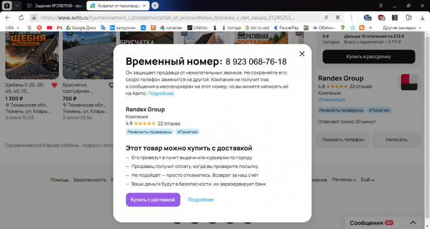430x229 pixels.
Task: Expand the Другие закладки folder
Action: point(402,27)
